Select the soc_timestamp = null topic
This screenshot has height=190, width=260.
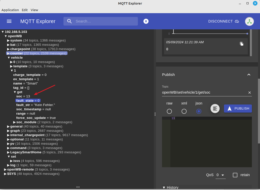[x=34, y=109]
